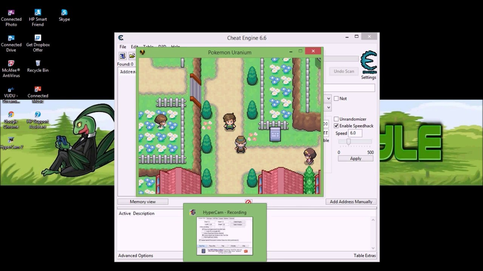Open the Memory view

(143, 202)
